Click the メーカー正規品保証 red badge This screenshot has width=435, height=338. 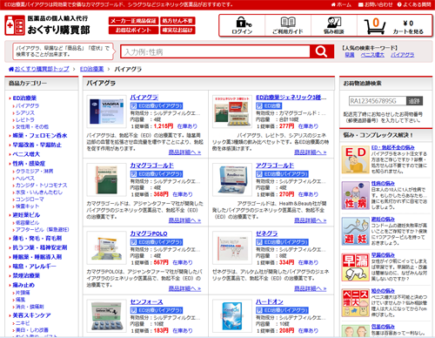coord(133,21)
